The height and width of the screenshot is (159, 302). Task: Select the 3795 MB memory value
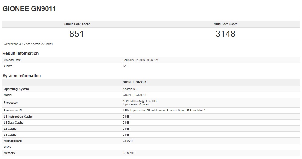click(128, 153)
